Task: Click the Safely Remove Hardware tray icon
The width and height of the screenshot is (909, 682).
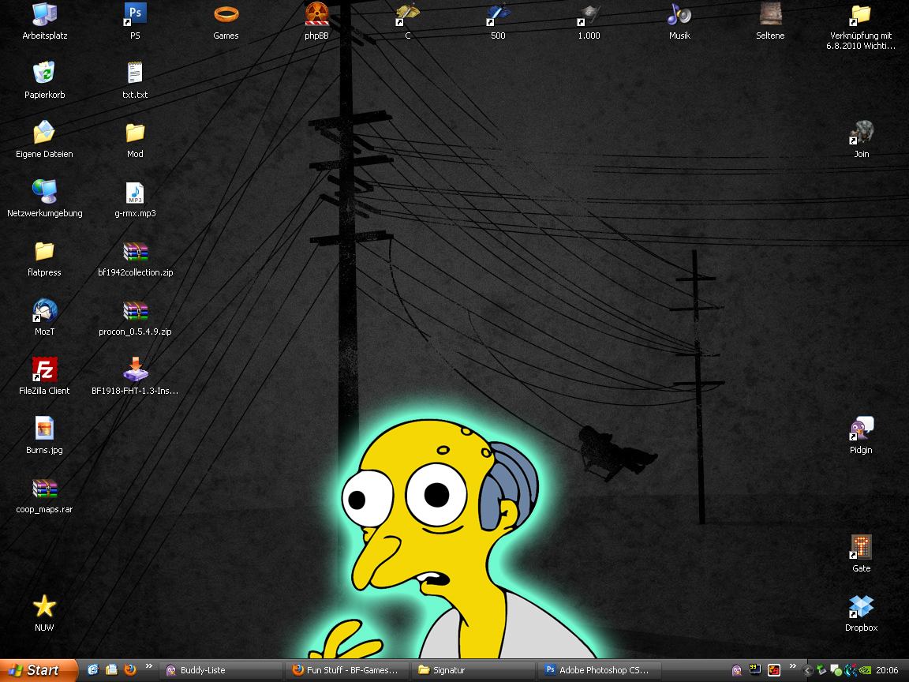Action: 821,671
